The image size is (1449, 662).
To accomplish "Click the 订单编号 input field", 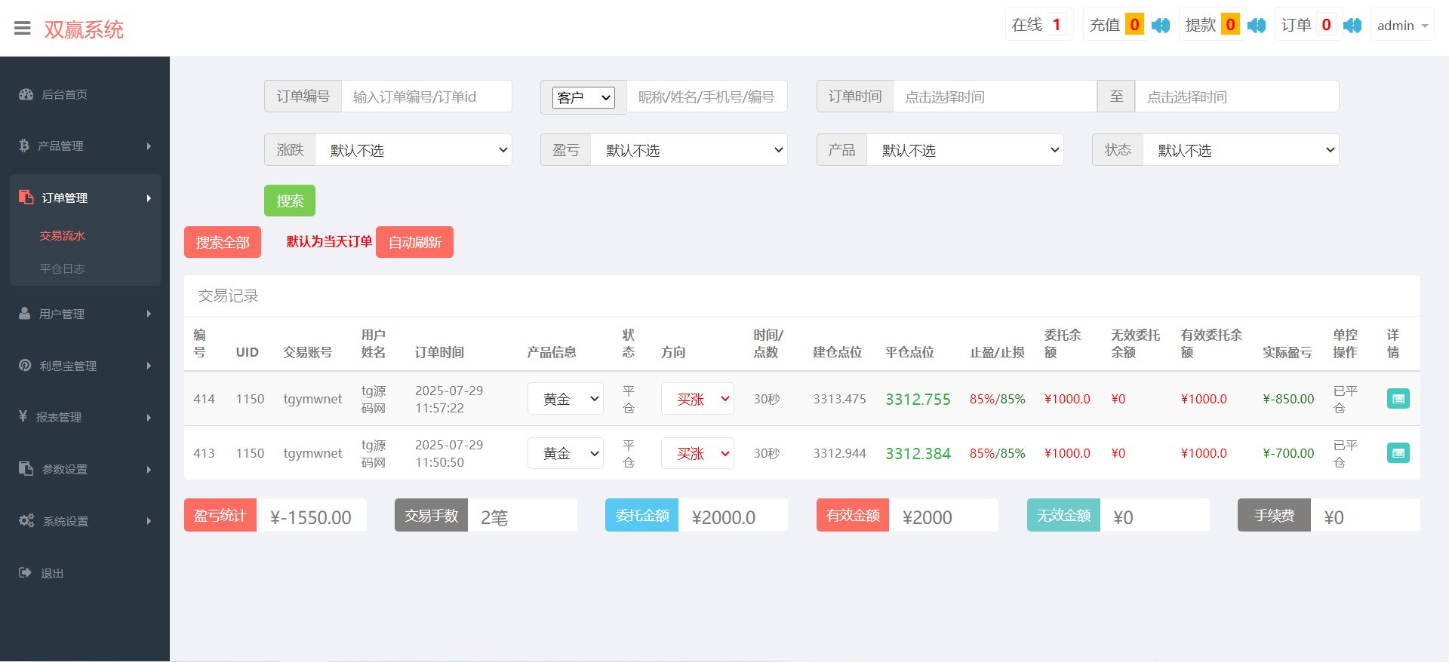I will pyautogui.click(x=426, y=97).
